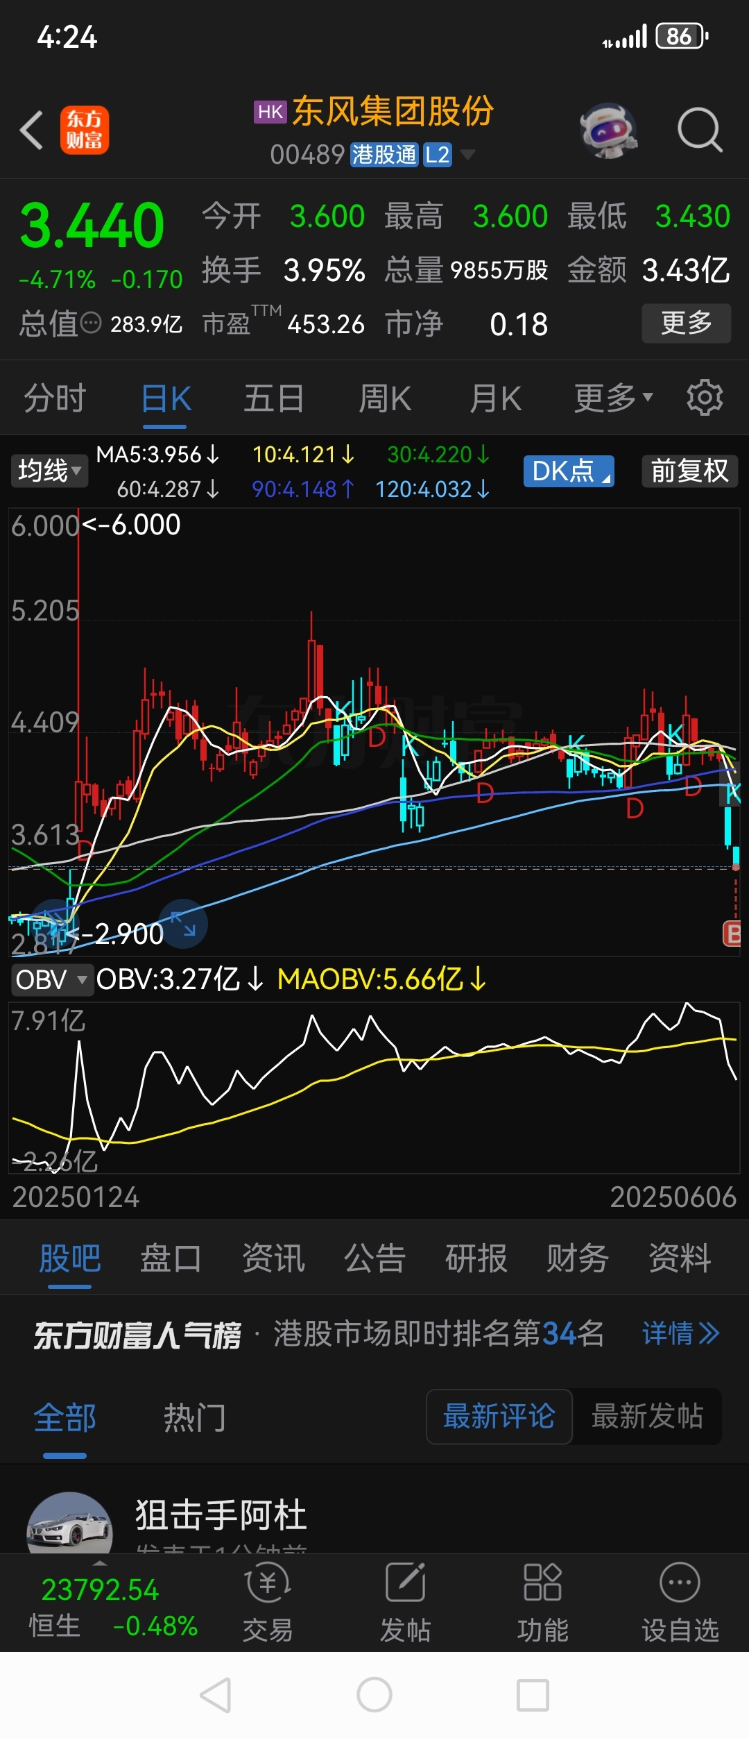This screenshot has width=749, height=1738.
Task: Tap the 东方财富人气榜 label
Action: [137, 1334]
